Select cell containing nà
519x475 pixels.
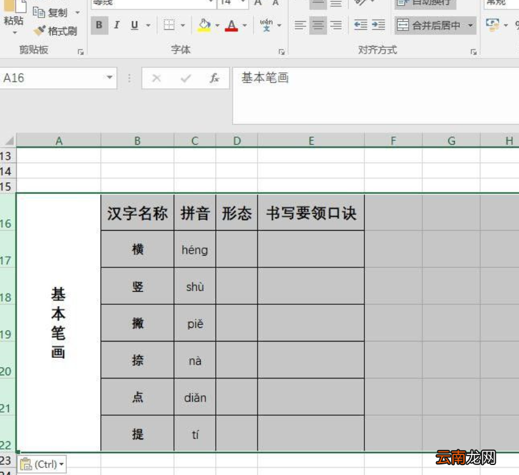coord(195,360)
